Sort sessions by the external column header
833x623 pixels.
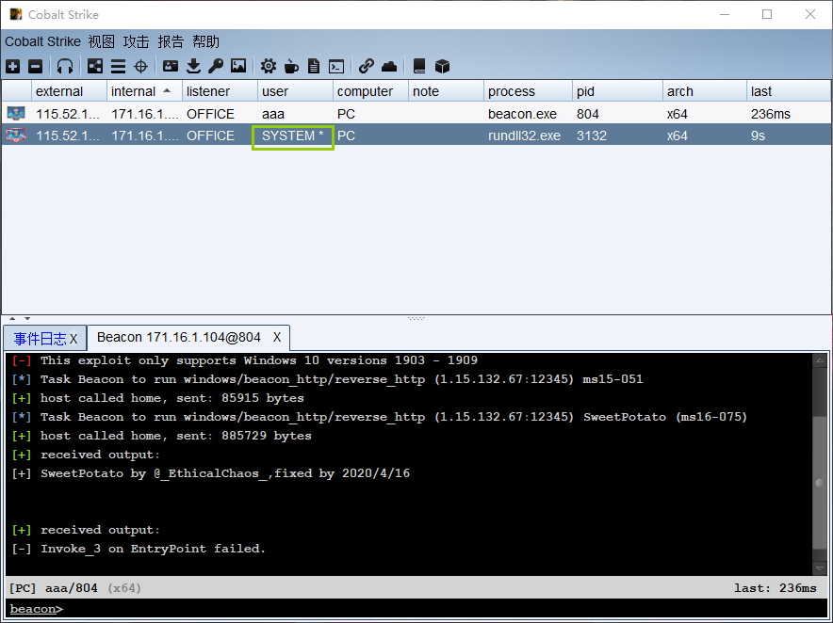coord(69,91)
